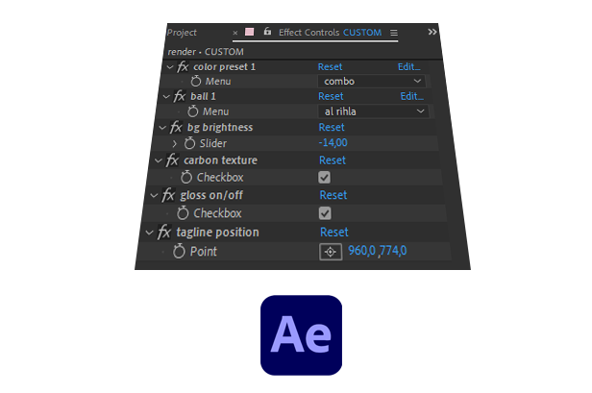This screenshot has width=592, height=393.
Task: Click the stopwatch next to Point
Action: (179, 252)
